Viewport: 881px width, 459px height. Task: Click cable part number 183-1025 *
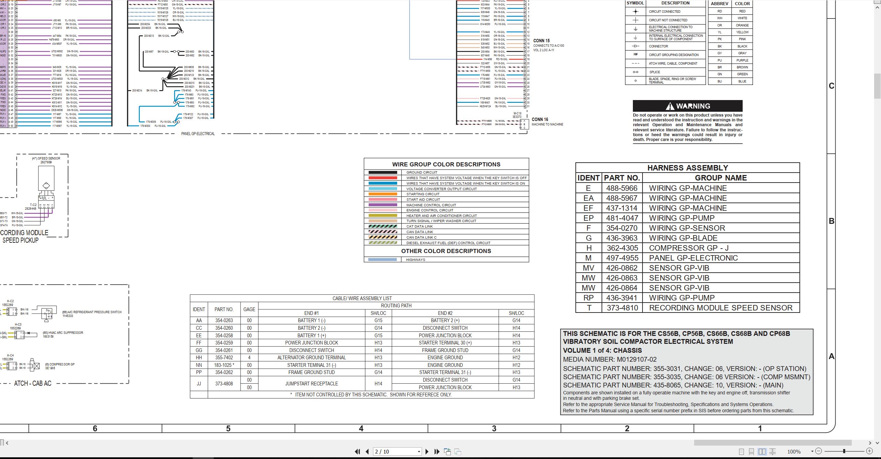tap(224, 365)
